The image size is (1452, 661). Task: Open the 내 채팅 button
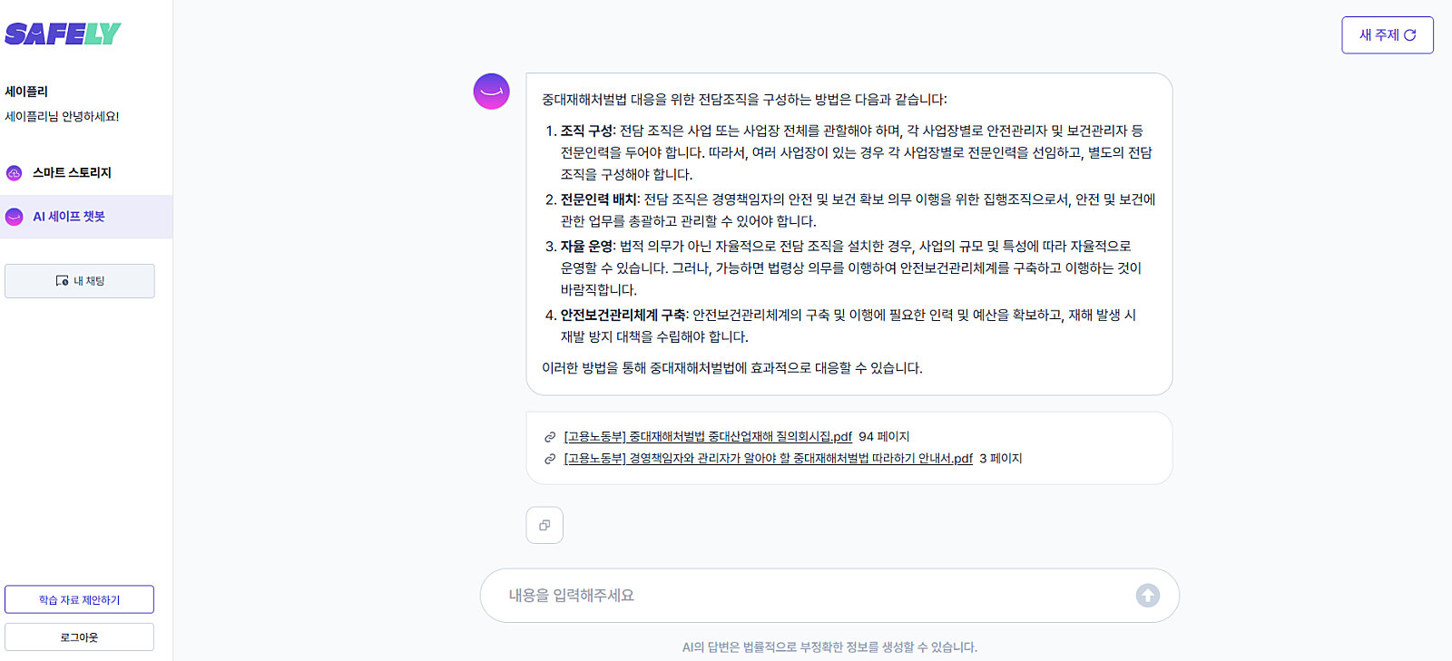[x=80, y=281]
